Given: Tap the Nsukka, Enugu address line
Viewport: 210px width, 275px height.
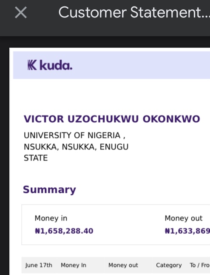Looking at the screenshot, I should tap(76, 147).
